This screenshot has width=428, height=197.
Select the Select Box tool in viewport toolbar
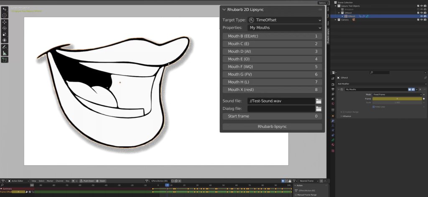5,9
